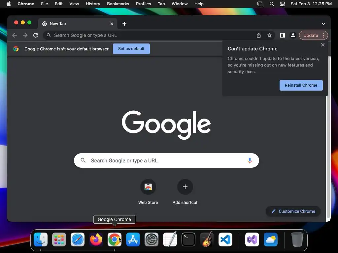Launch Firefox from the Dock

[x=96, y=239]
